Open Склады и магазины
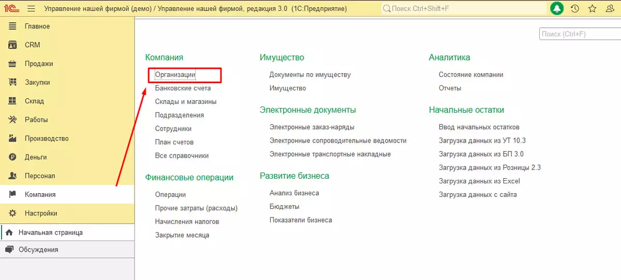621x280 pixels. click(x=186, y=102)
